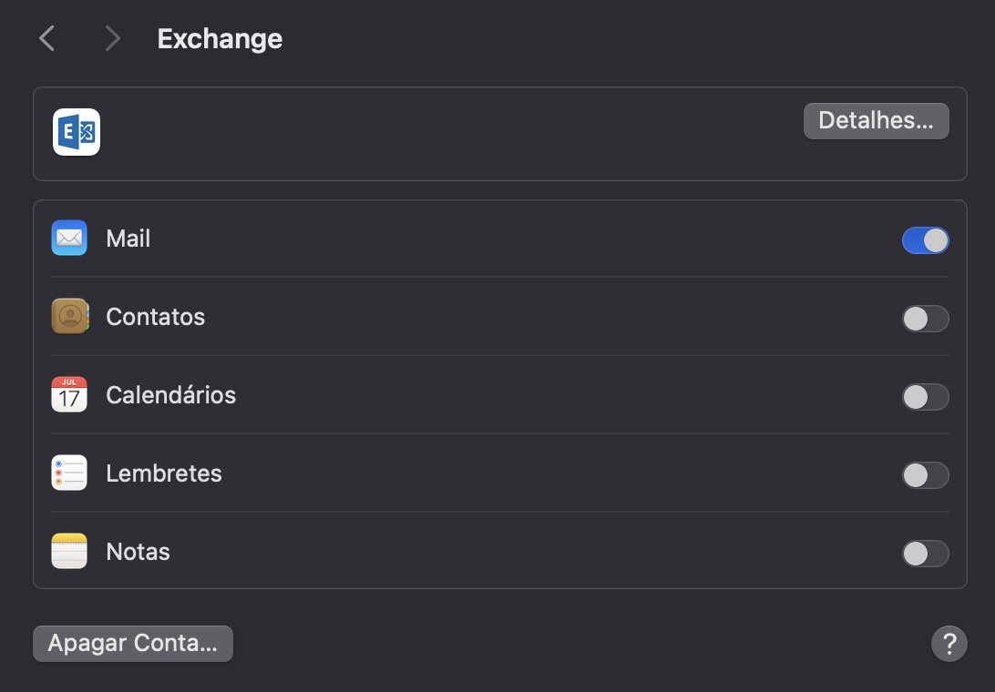Click the Calendários calendar icon
Image resolution: width=995 pixels, height=692 pixels.
point(69,395)
